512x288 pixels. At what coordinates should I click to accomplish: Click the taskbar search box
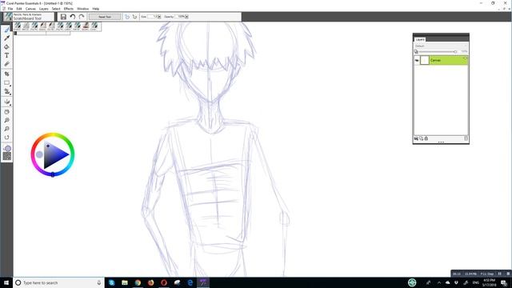[x=58, y=282]
